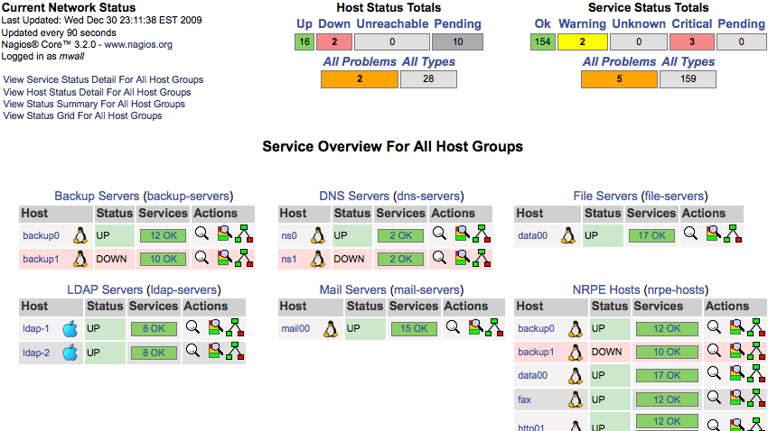Click the Apple icon next to ldap-1
Viewport: 768px width, 431px height.
[70, 328]
